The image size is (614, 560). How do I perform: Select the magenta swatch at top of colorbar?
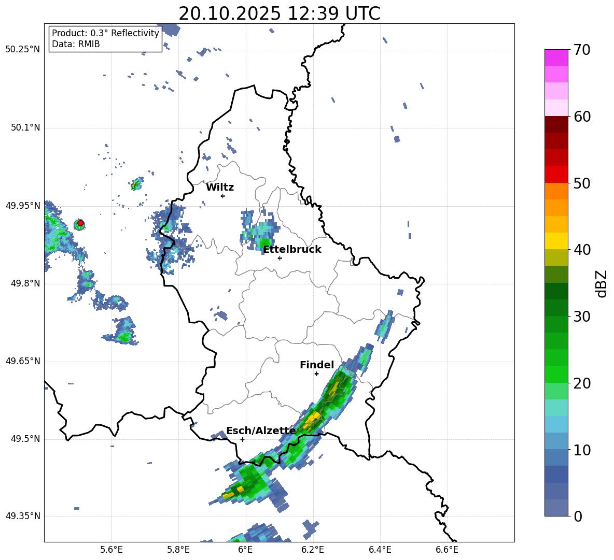point(556,58)
